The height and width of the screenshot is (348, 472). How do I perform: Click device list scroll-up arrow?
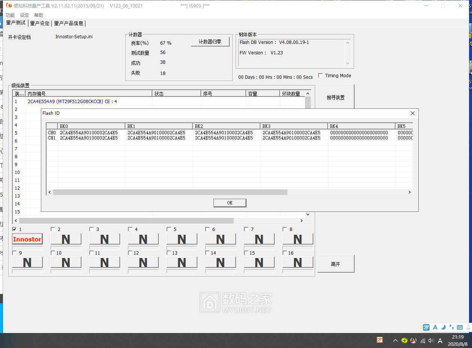(308, 93)
